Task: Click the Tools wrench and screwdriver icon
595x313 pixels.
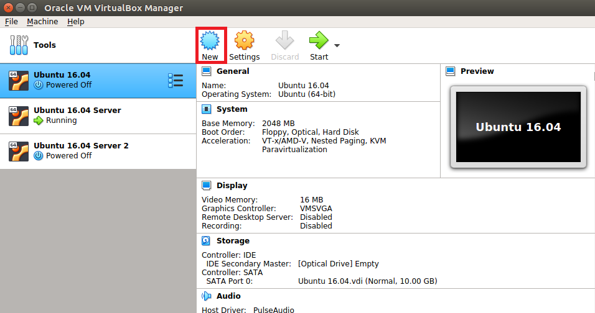Action: pyautogui.click(x=19, y=45)
